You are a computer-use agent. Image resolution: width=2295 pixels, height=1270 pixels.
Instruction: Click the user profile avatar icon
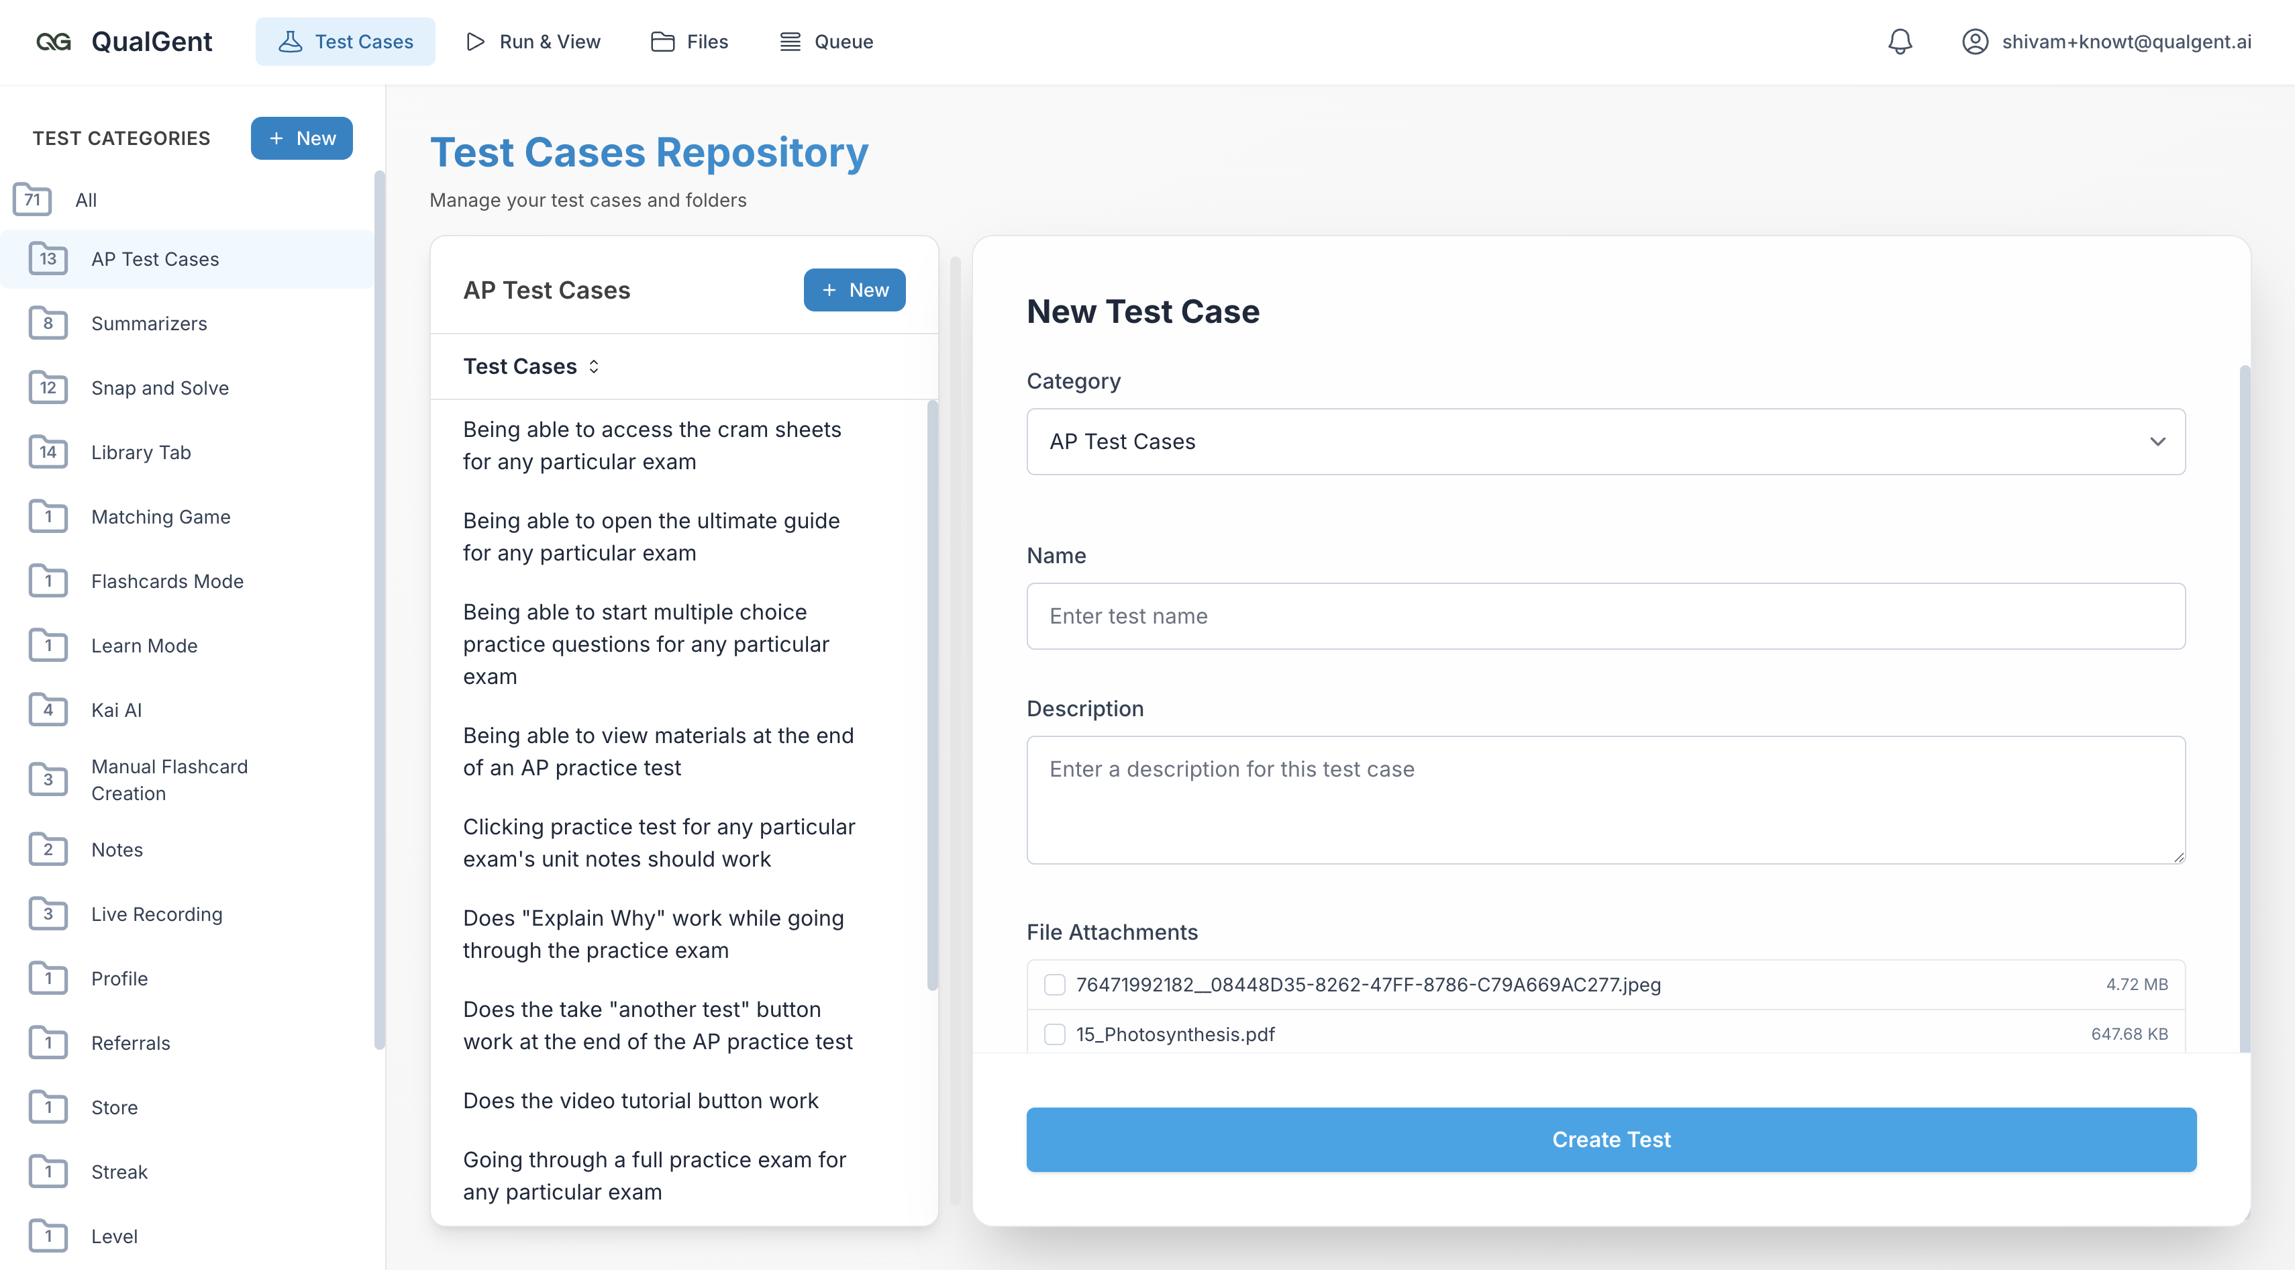[x=1974, y=42]
